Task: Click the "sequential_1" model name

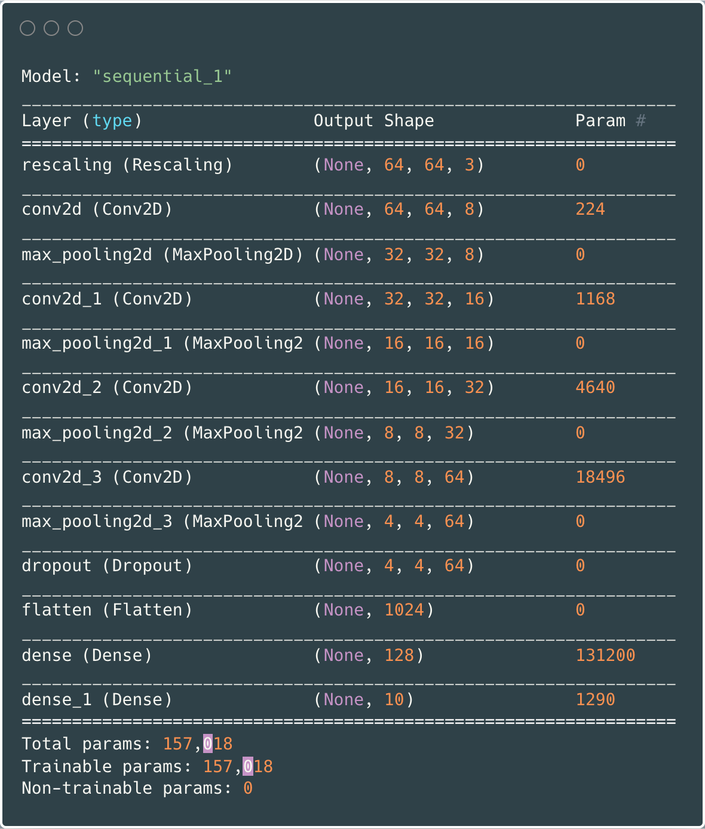Action: point(162,77)
